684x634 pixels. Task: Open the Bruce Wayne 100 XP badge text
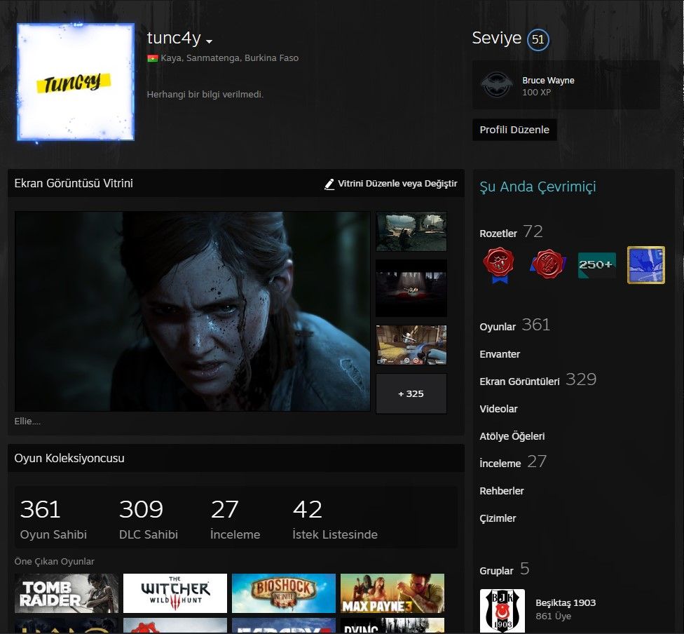548,86
